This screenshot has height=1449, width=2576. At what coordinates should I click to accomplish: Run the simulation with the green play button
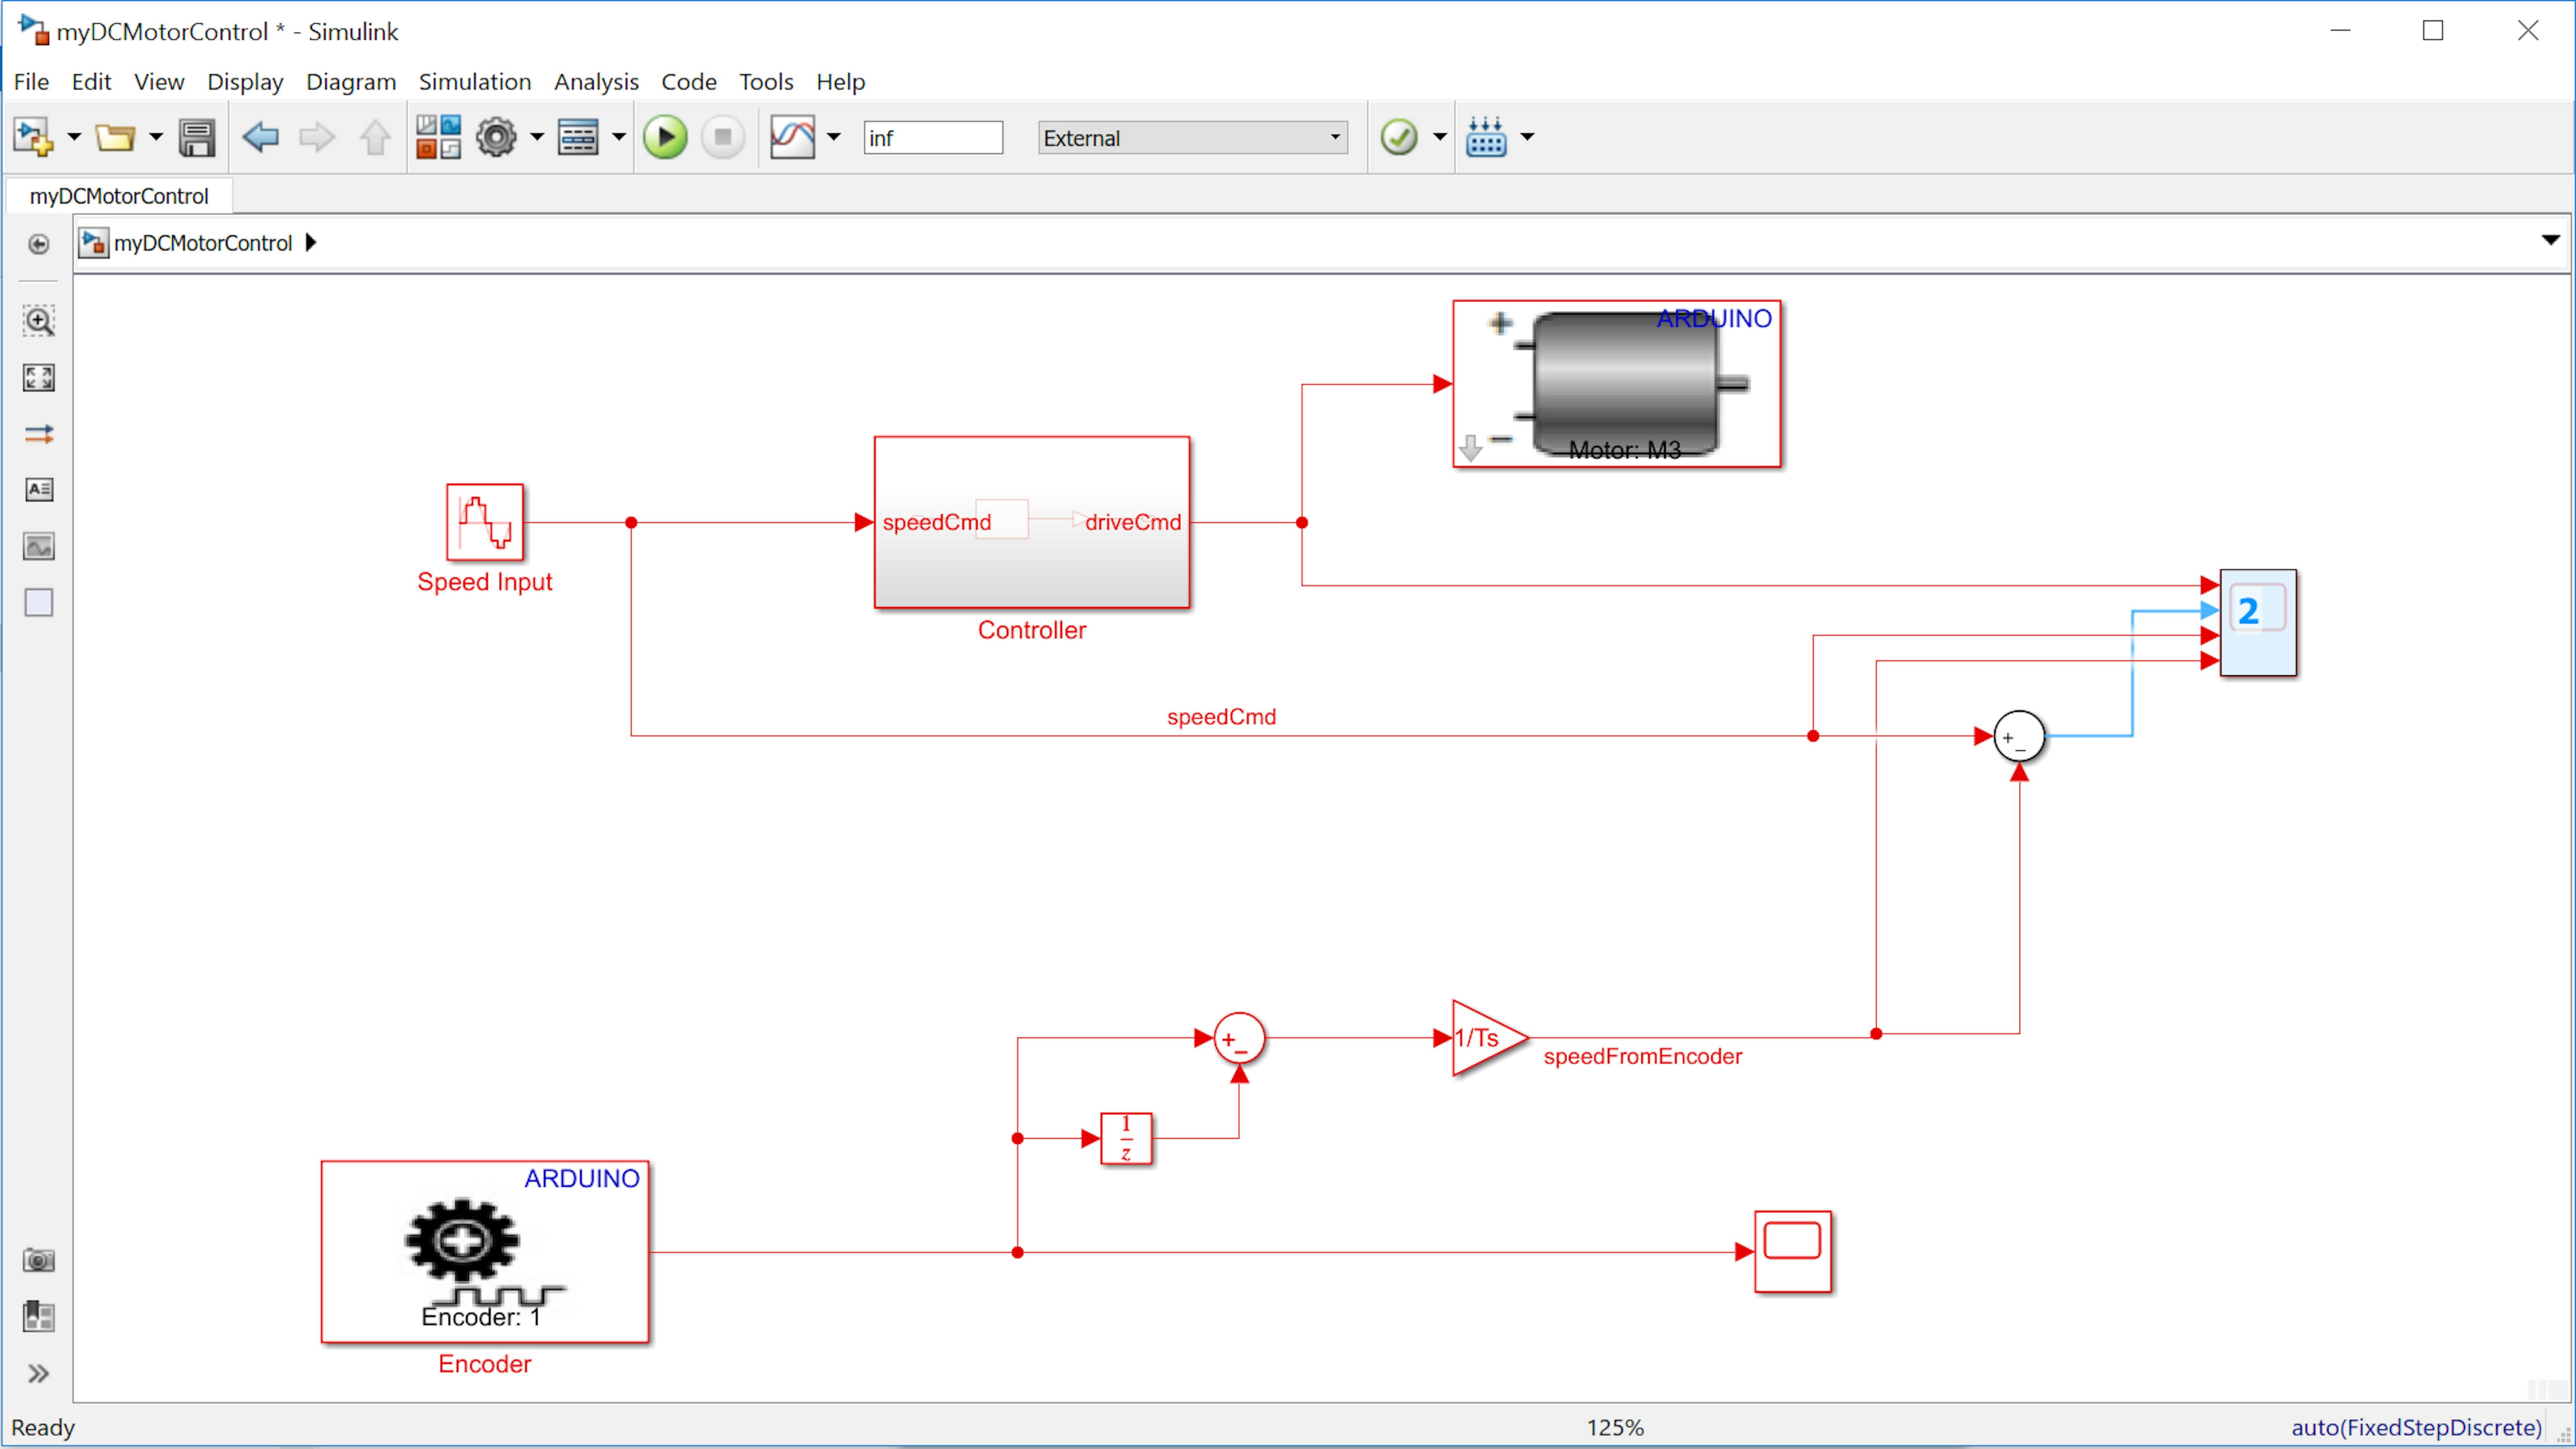tap(665, 137)
